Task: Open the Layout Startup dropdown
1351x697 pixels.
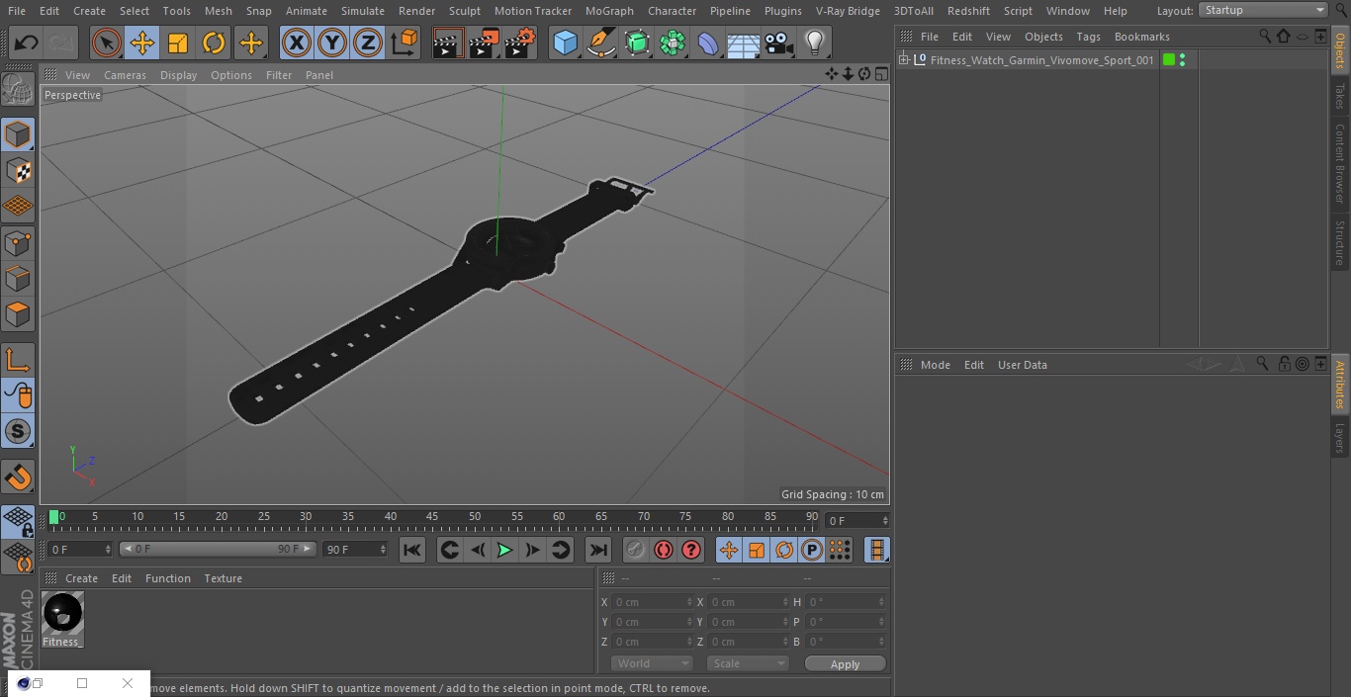Action: 1264,10
